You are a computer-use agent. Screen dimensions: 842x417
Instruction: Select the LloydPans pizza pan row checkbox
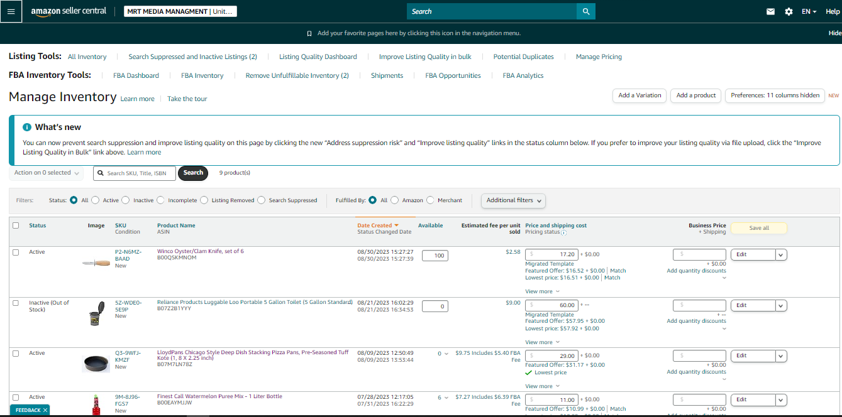[x=16, y=353]
